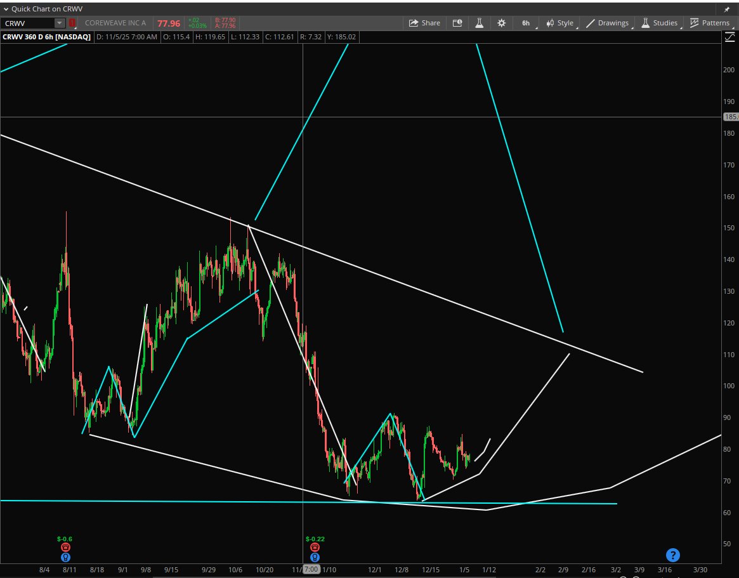Image resolution: width=739 pixels, height=578 pixels.
Task: Edit the CRWV symbol input field
Action: 29,23
